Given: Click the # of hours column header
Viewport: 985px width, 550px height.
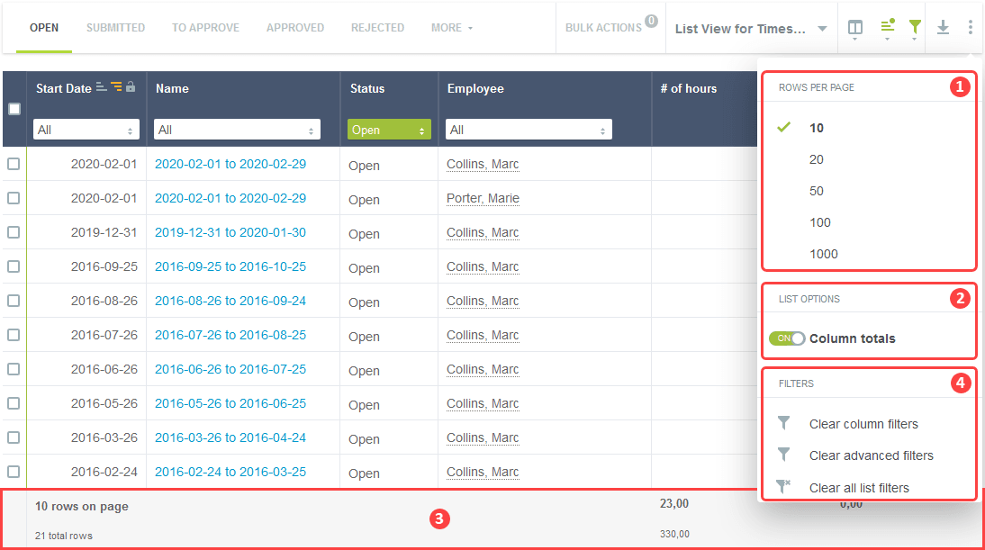Looking at the screenshot, I should tap(689, 88).
